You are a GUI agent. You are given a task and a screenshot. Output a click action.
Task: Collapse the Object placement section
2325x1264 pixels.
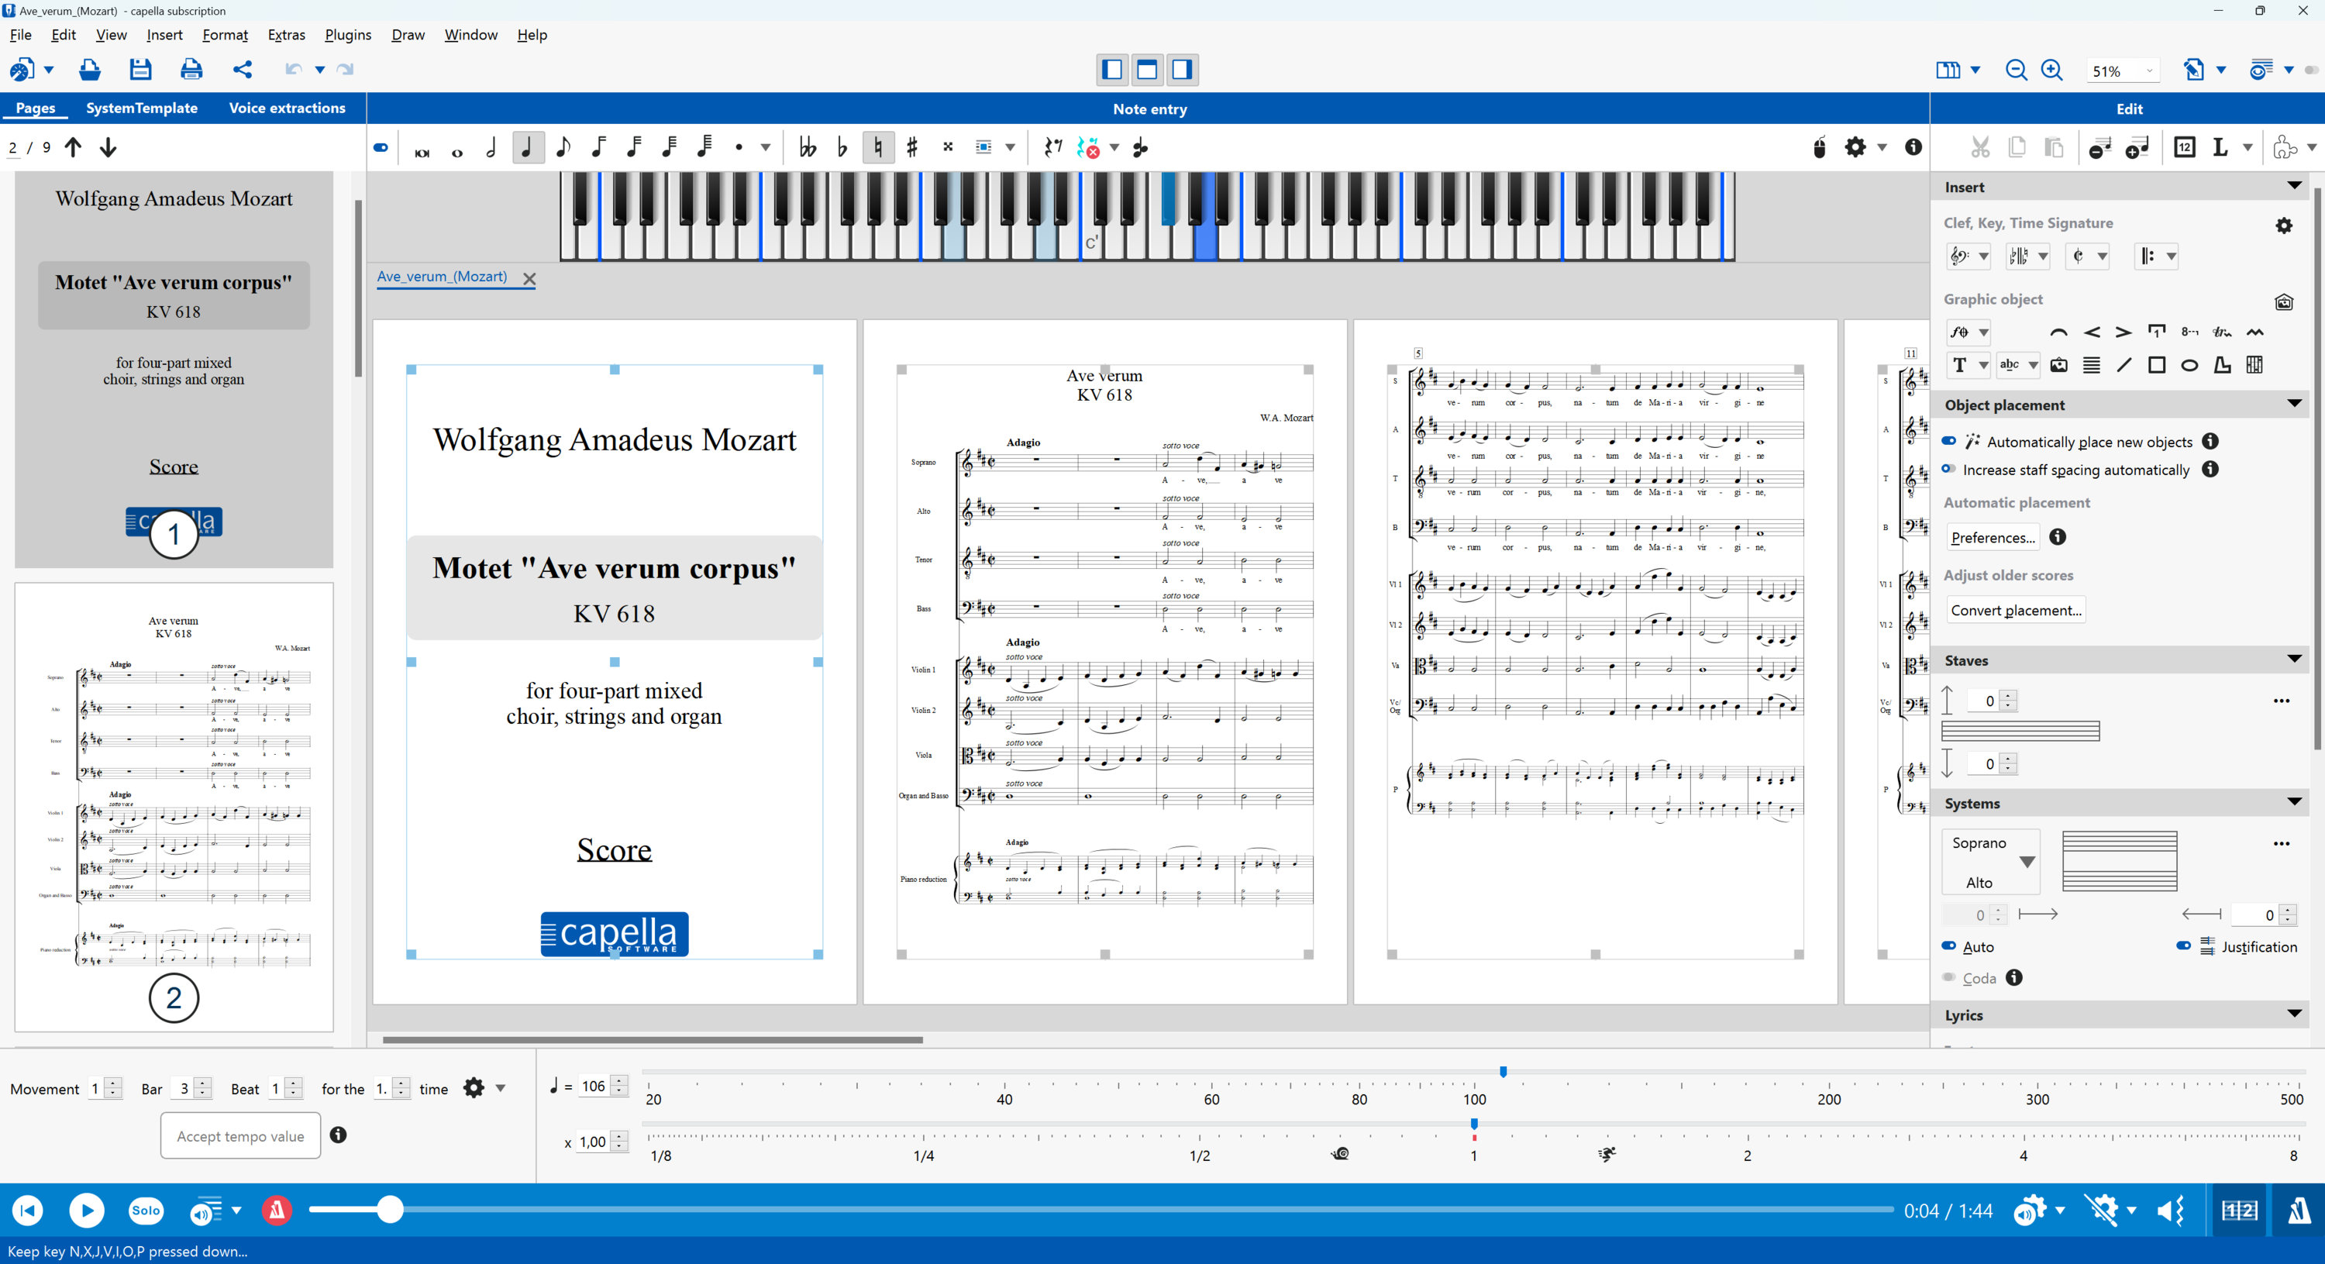click(x=2293, y=404)
